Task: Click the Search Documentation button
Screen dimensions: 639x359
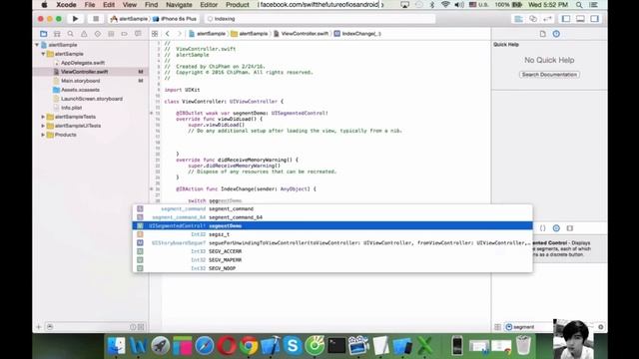Action: [x=549, y=75]
